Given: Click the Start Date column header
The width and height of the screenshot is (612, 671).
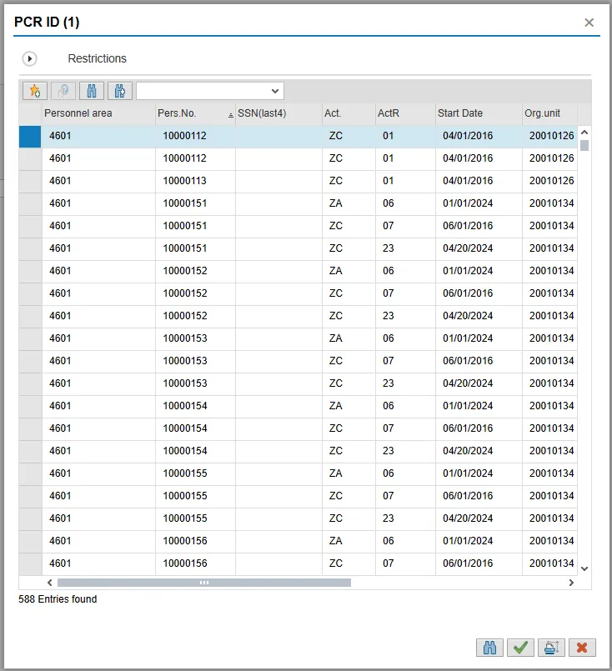Looking at the screenshot, I should tap(477, 113).
